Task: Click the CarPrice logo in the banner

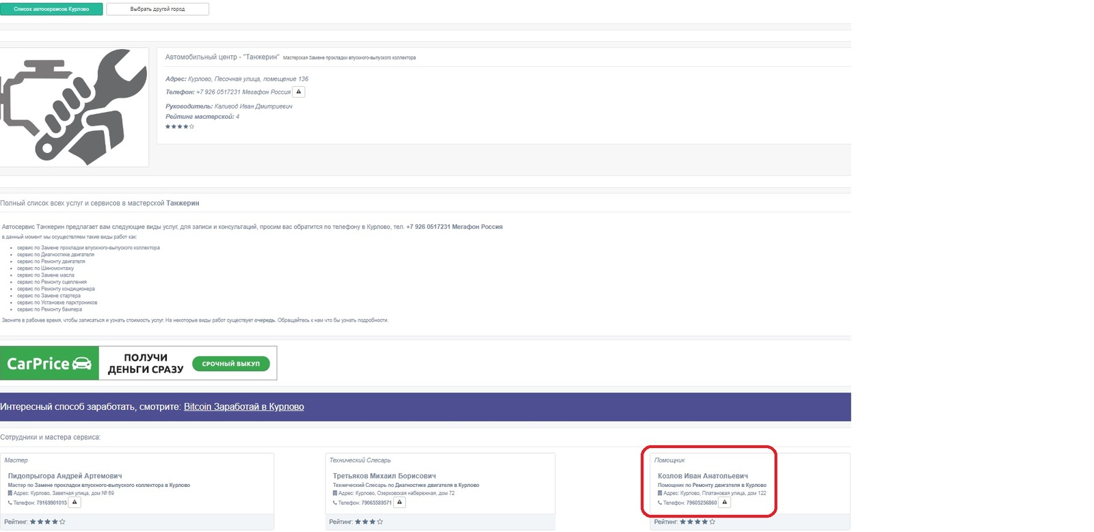Action: point(49,363)
